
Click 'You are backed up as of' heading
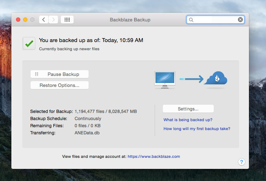pos(91,40)
